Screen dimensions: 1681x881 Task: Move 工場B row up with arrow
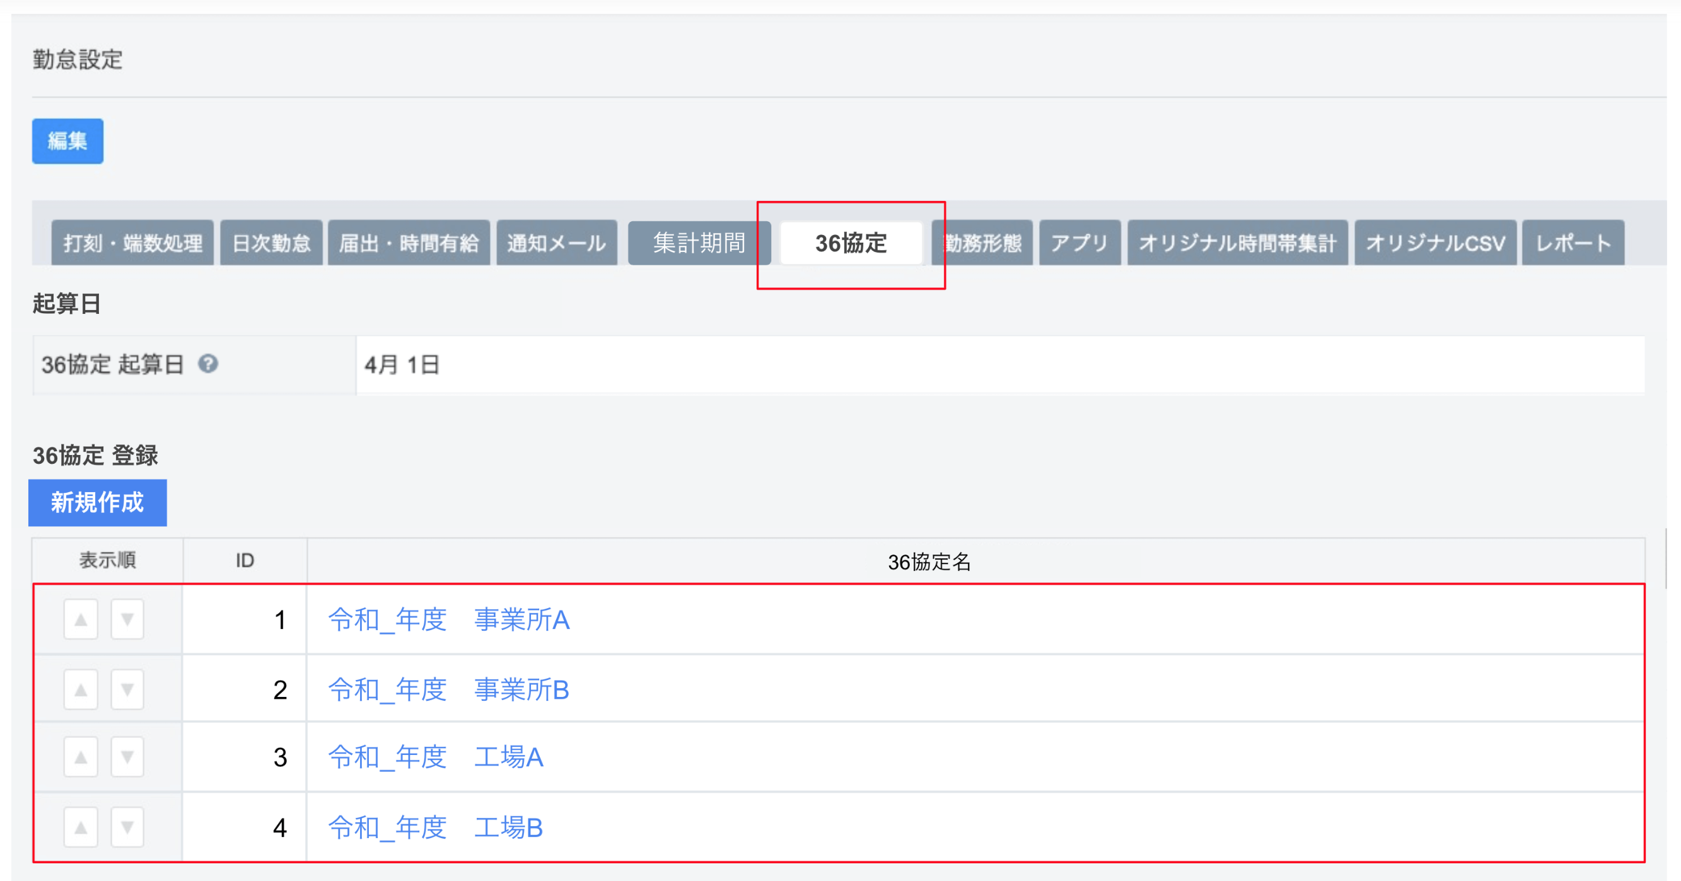pos(81,827)
